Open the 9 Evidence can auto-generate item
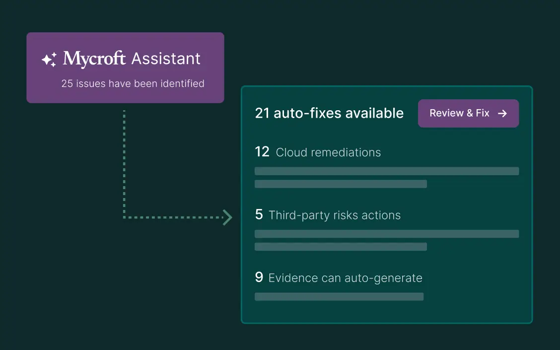The width and height of the screenshot is (560, 350). point(339,278)
